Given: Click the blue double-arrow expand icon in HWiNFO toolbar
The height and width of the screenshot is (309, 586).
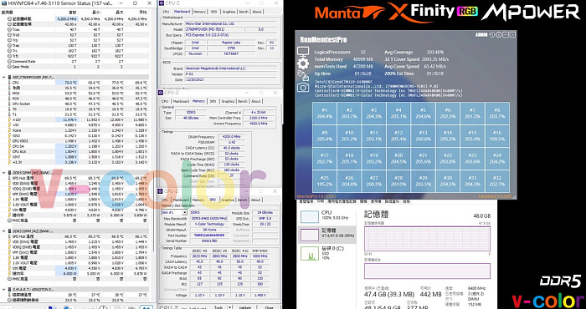Looking at the screenshot, I should tap(146, 307).
